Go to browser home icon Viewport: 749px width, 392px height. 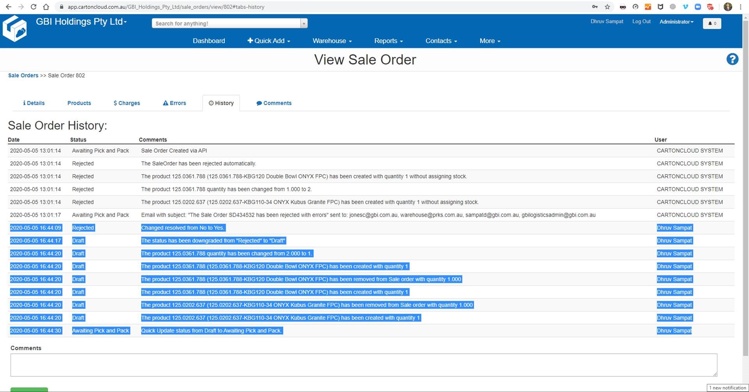pos(46,7)
